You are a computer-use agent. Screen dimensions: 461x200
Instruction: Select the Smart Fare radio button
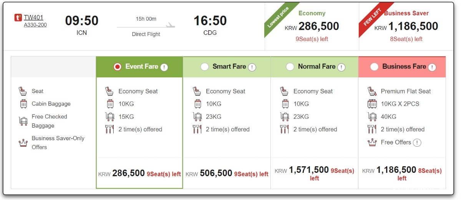coord(205,67)
